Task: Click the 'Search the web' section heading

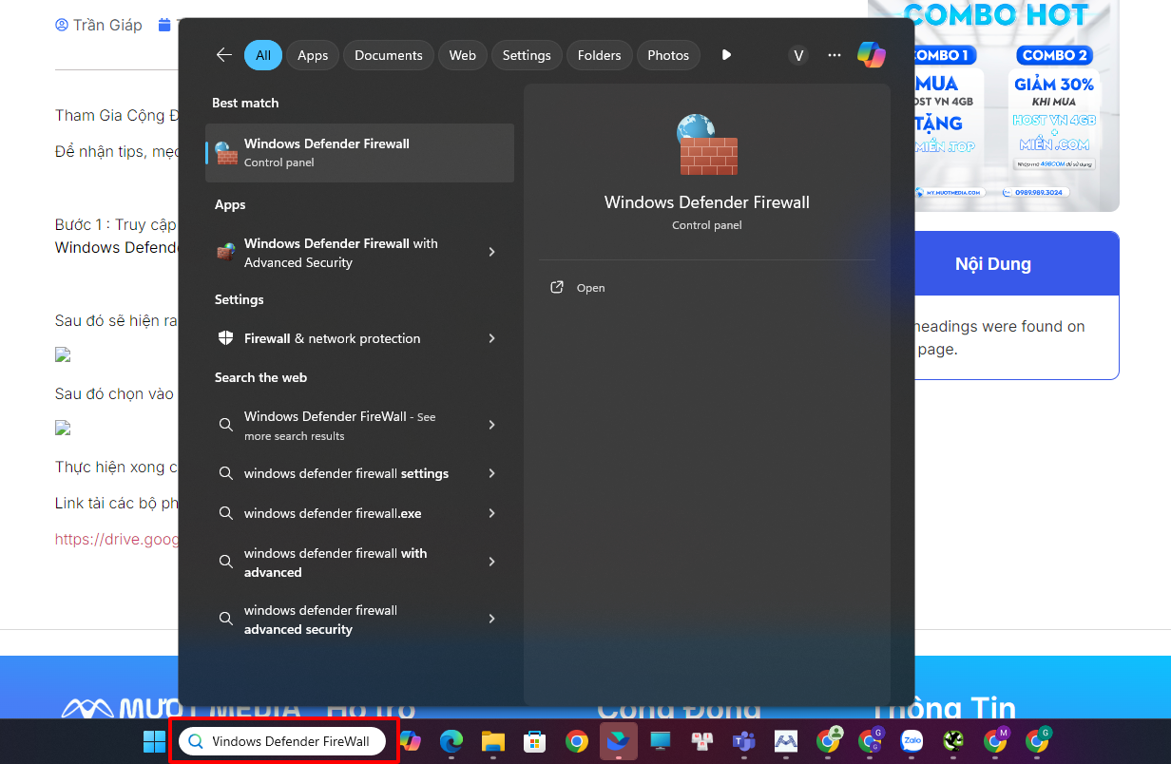Action: (x=260, y=377)
